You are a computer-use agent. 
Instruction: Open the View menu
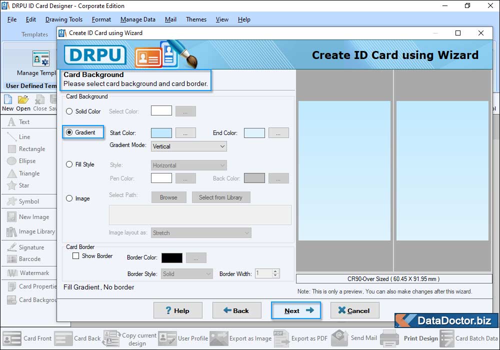pos(222,19)
